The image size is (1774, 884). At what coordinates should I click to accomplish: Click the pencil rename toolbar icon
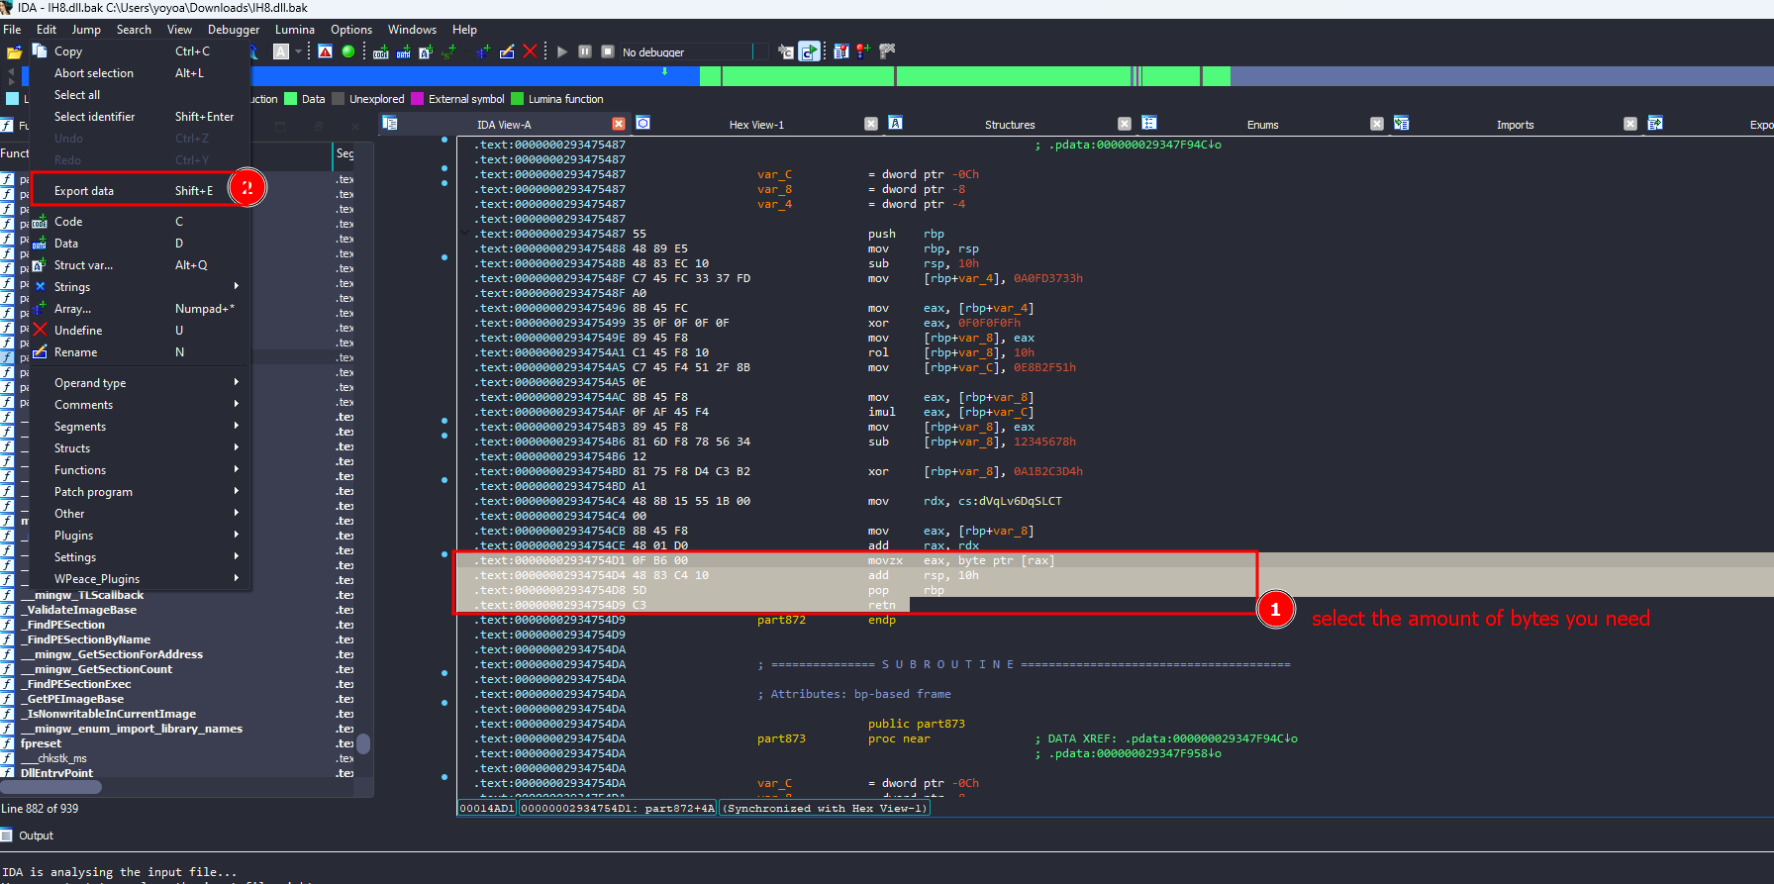click(507, 51)
